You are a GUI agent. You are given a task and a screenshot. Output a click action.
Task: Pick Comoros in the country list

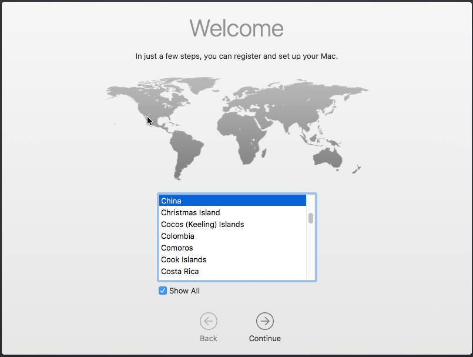tap(233, 248)
